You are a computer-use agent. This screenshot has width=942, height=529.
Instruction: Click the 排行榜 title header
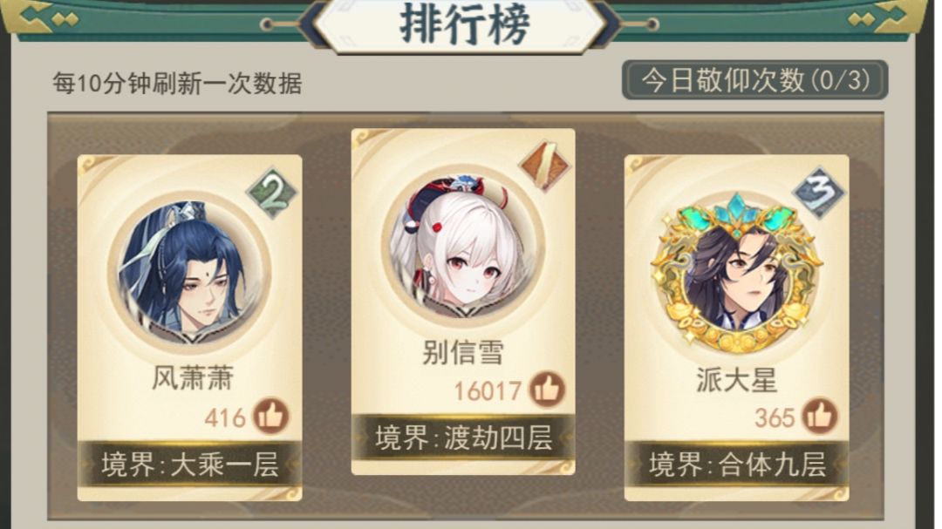click(x=464, y=24)
